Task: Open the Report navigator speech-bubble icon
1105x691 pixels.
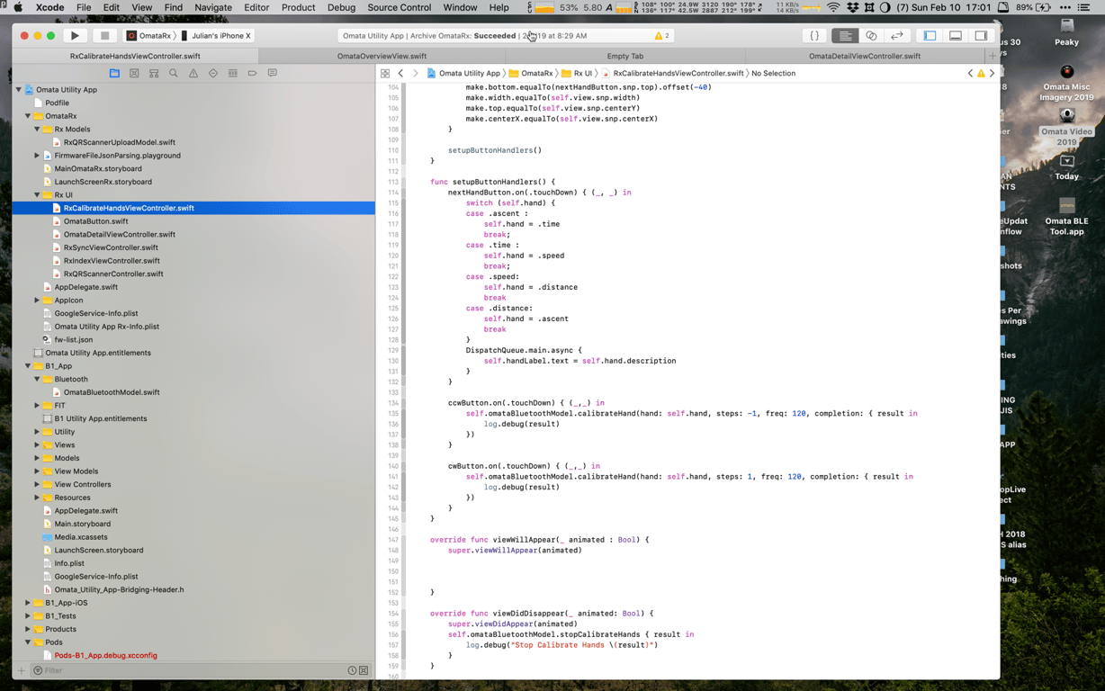Action: click(x=272, y=73)
